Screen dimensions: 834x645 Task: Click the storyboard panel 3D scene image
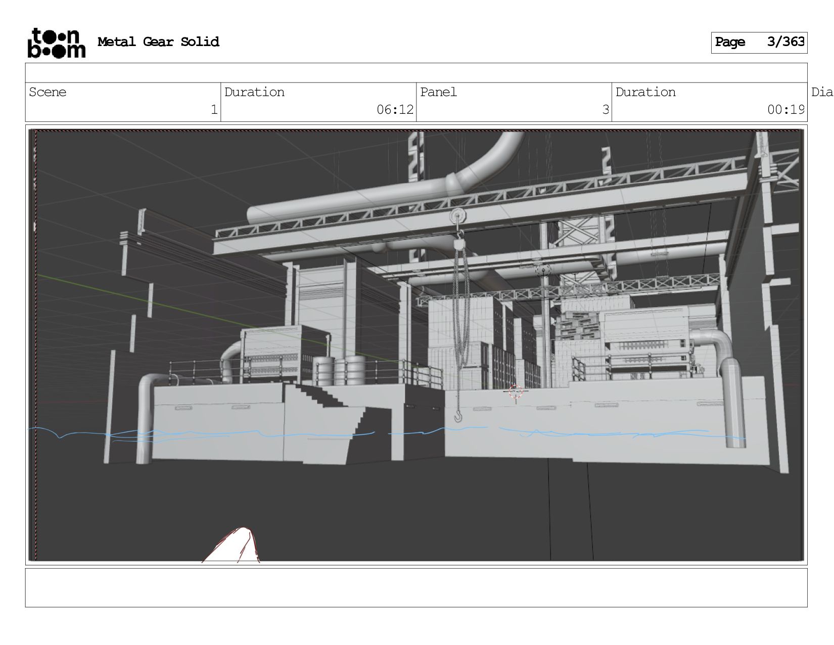click(x=416, y=345)
